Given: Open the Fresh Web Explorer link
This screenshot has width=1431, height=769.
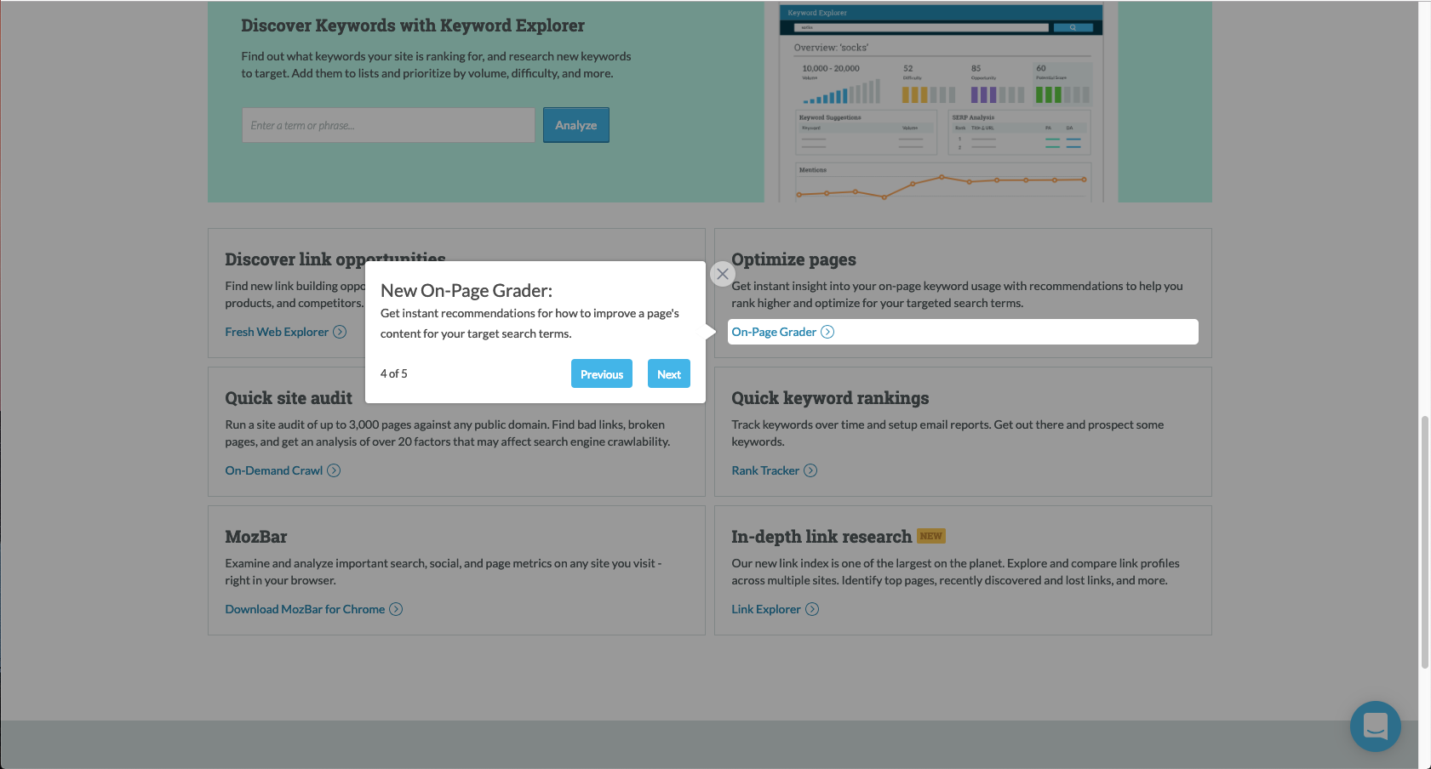Looking at the screenshot, I should (x=277, y=332).
